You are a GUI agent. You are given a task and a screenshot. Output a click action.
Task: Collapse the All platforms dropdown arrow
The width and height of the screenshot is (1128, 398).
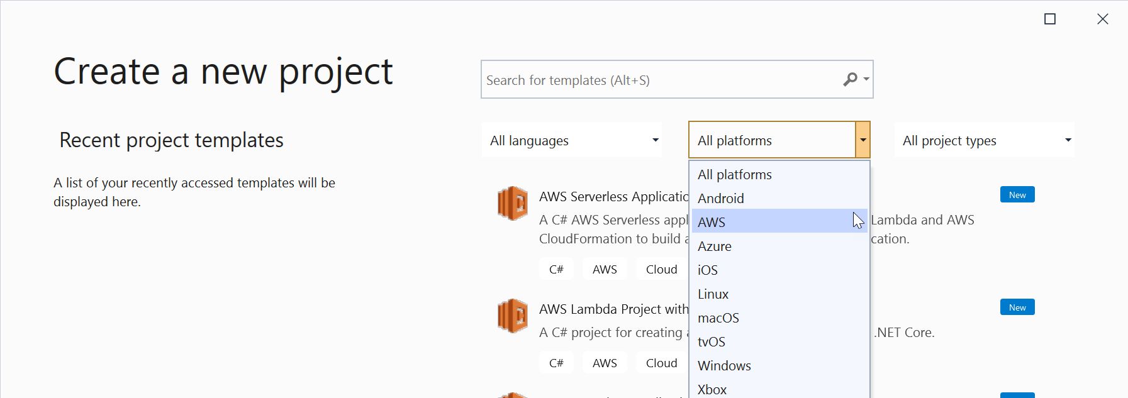coord(863,140)
